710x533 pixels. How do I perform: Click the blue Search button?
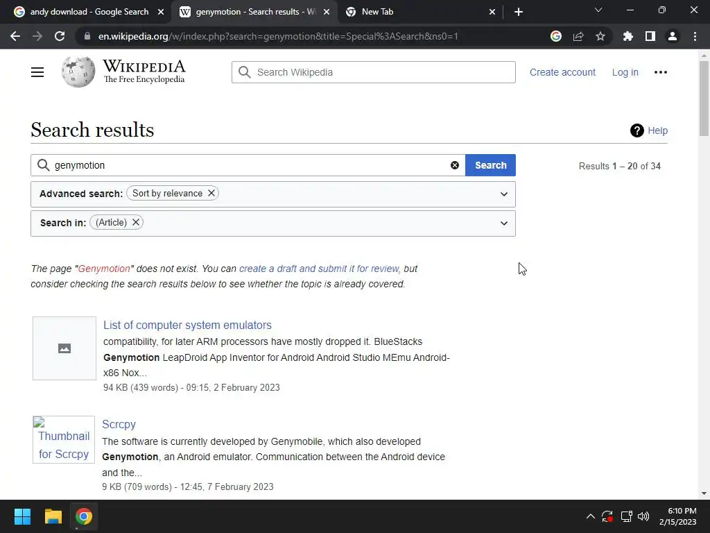[x=490, y=165]
